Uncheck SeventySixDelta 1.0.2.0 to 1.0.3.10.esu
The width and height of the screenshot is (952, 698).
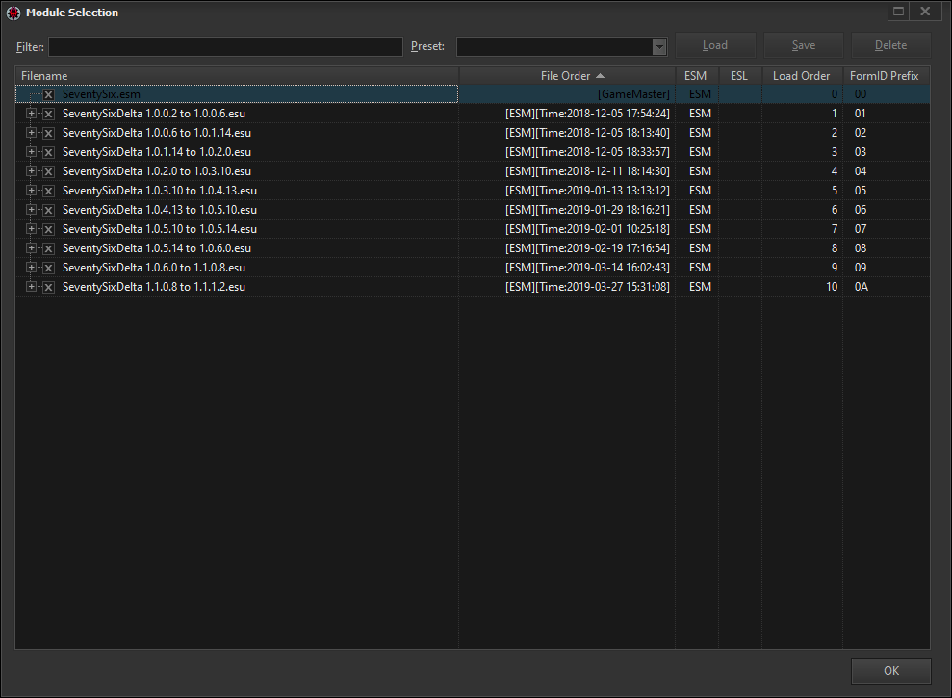[48, 171]
